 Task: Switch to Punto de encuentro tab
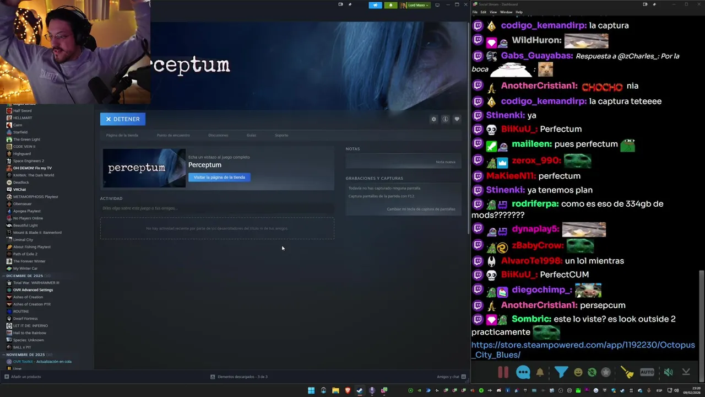(x=173, y=135)
